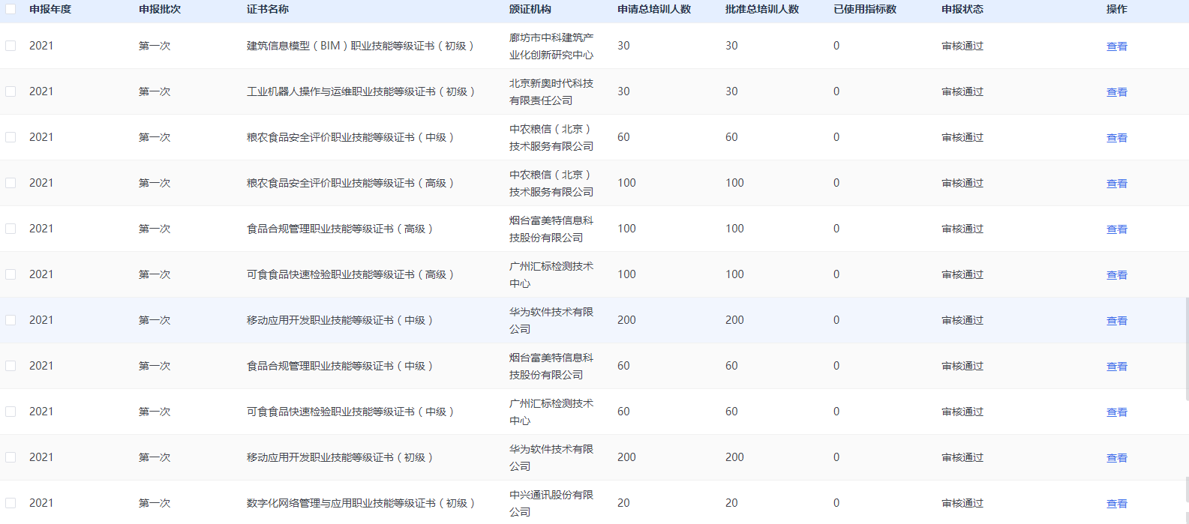
Task: Click 广州汇标检测技术中心 in the 可食食品快速检验(中级) row
Action: point(551,412)
